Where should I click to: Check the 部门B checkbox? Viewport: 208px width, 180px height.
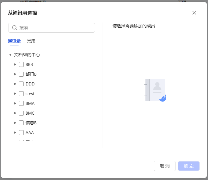(21, 74)
